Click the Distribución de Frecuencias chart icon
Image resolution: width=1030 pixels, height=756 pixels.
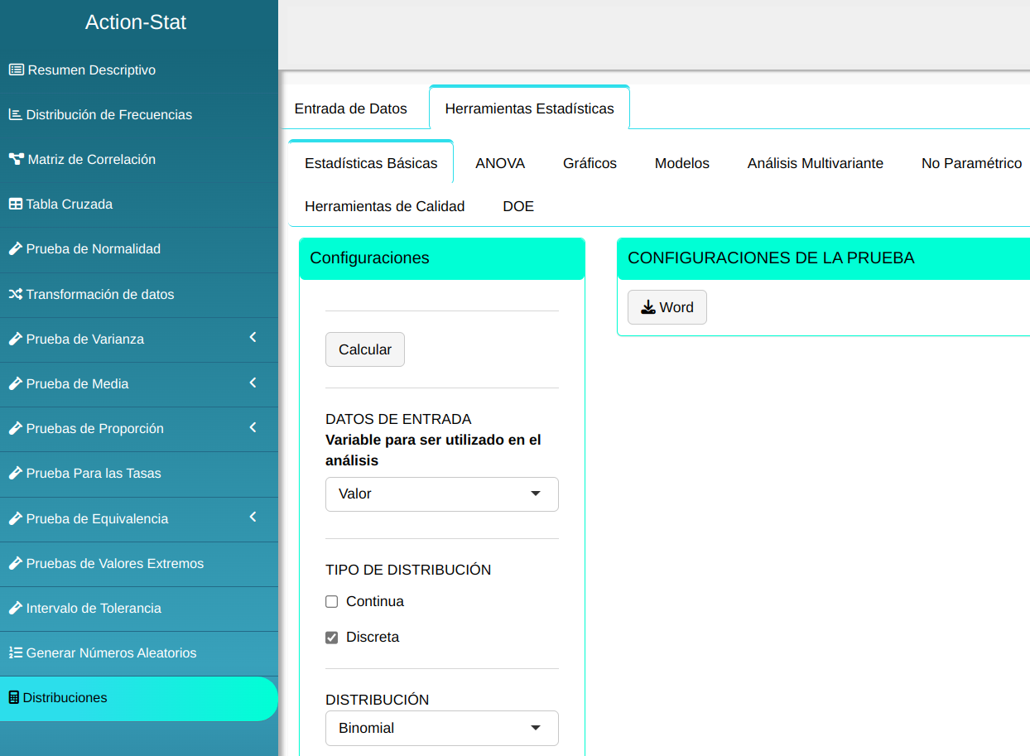pos(15,115)
